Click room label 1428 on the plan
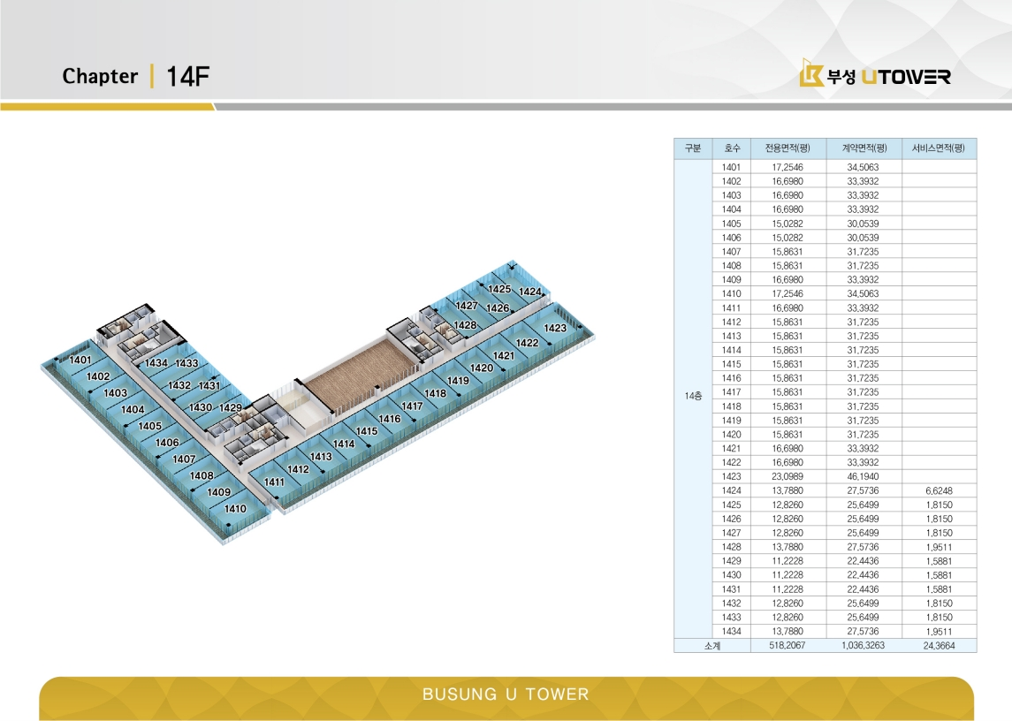This screenshot has width=1012, height=721. pyautogui.click(x=465, y=324)
